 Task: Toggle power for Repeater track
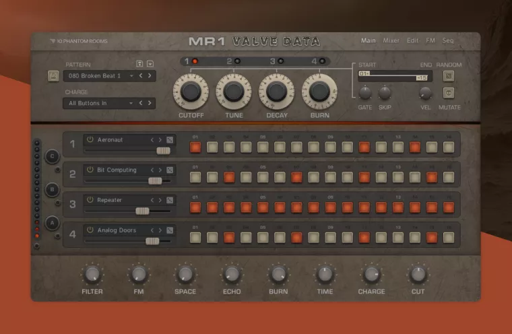[x=90, y=199]
